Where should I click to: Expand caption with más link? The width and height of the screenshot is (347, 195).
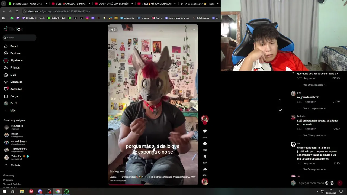pyautogui.click(x=193, y=177)
